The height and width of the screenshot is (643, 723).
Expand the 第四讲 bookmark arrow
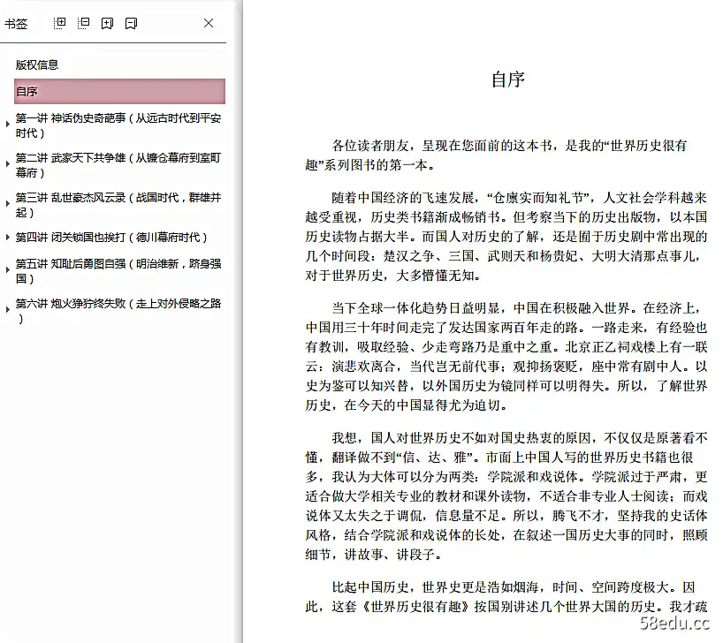click(x=8, y=238)
